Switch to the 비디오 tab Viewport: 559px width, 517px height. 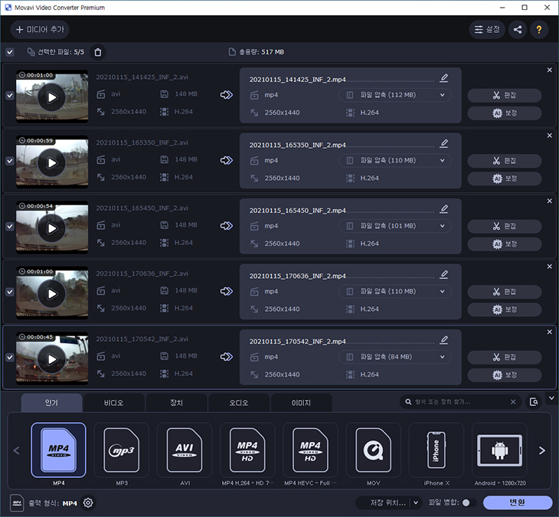113,403
